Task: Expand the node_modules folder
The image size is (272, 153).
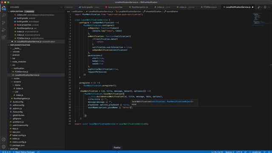Action: click(19, 62)
